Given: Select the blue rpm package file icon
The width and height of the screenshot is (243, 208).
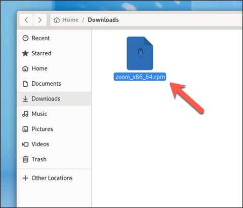Looking at the screenshot, I should [x=140, y=53].
